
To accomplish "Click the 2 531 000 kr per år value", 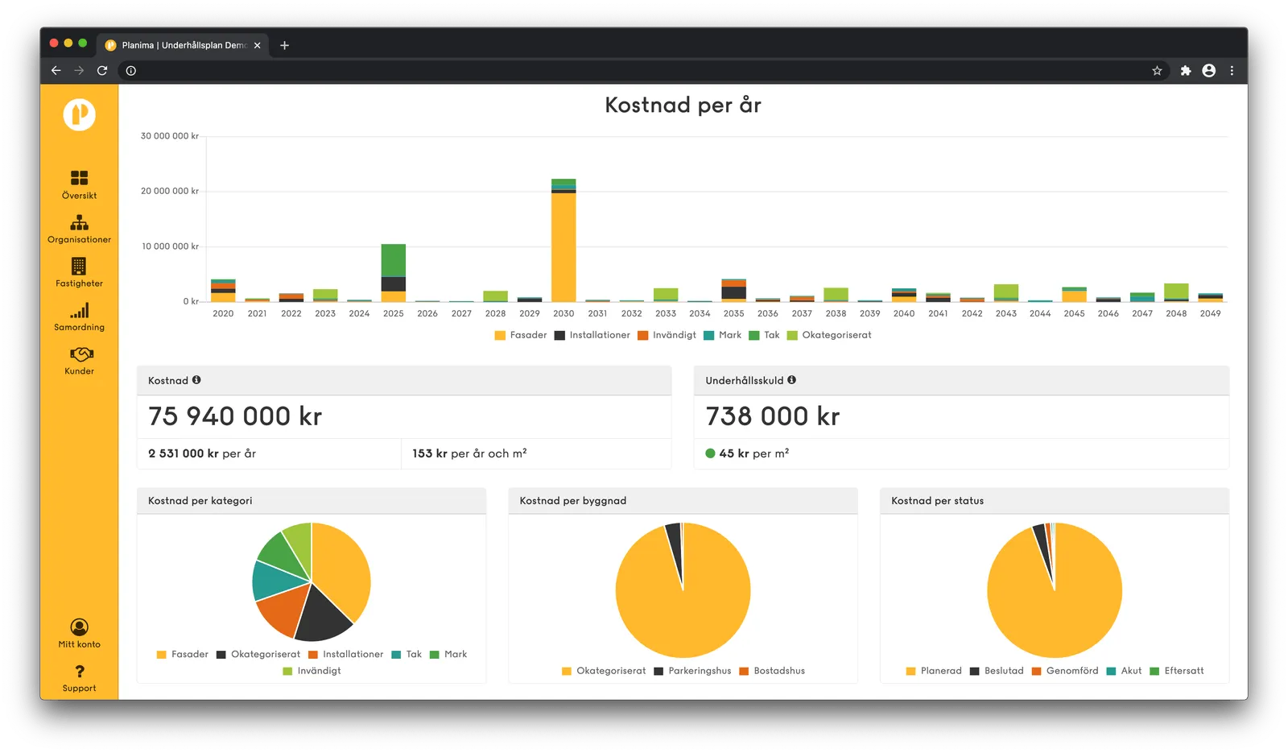I will tap(202, 453).
